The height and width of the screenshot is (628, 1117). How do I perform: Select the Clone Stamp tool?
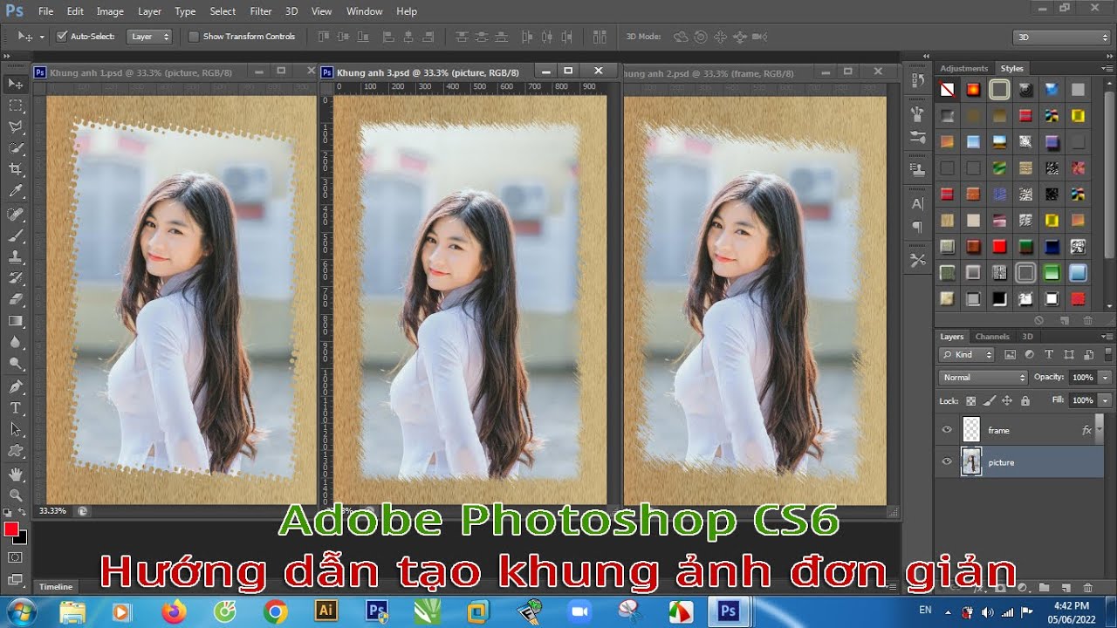[x=16, y=257]
